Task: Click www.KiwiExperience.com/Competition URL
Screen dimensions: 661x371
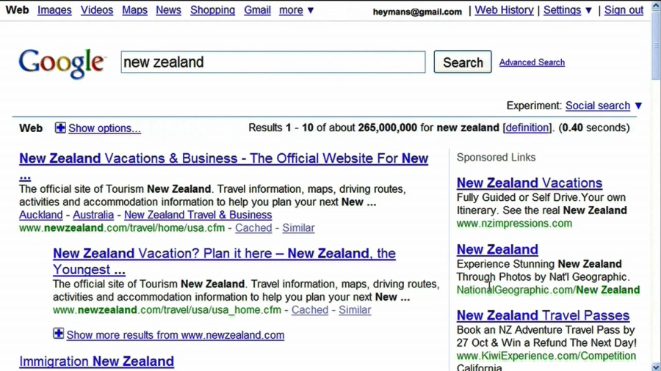Action: tap(546, 356)
